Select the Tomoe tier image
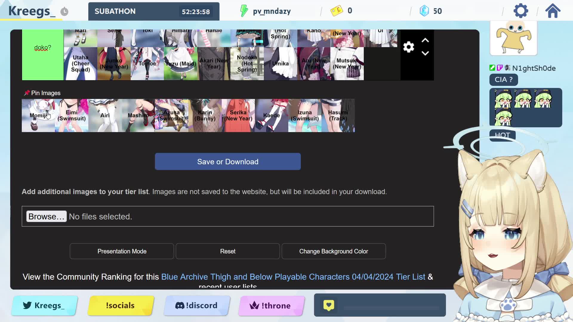Image resolution: width=573 pixels, height=322 pixels. (x=147, y=64)
